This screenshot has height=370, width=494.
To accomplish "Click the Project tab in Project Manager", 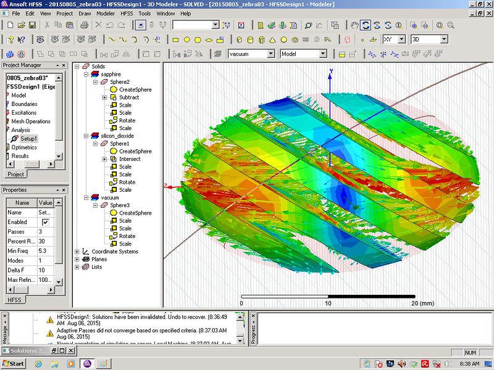I will coord(15,174).
